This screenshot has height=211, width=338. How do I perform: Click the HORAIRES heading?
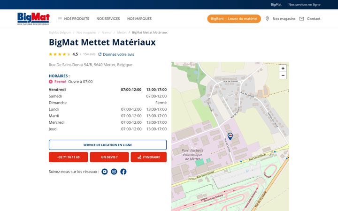coord(59,76)
